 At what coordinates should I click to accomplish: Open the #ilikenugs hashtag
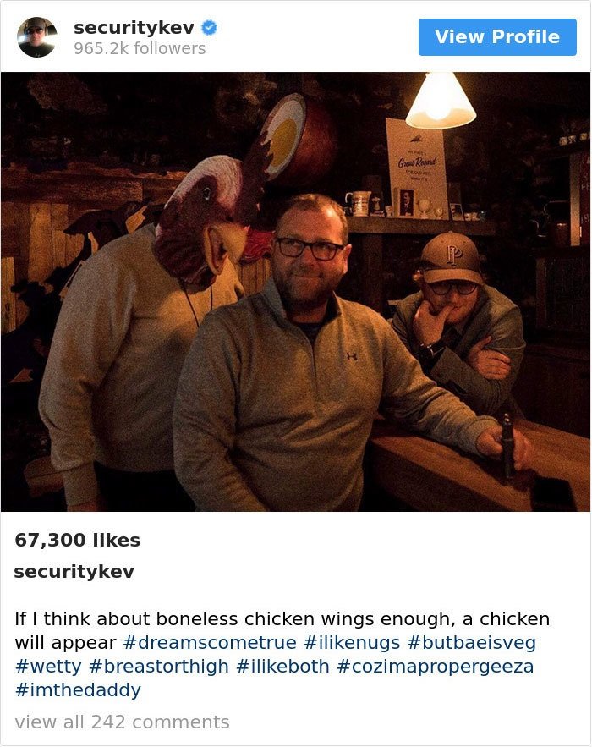(352, 643)
